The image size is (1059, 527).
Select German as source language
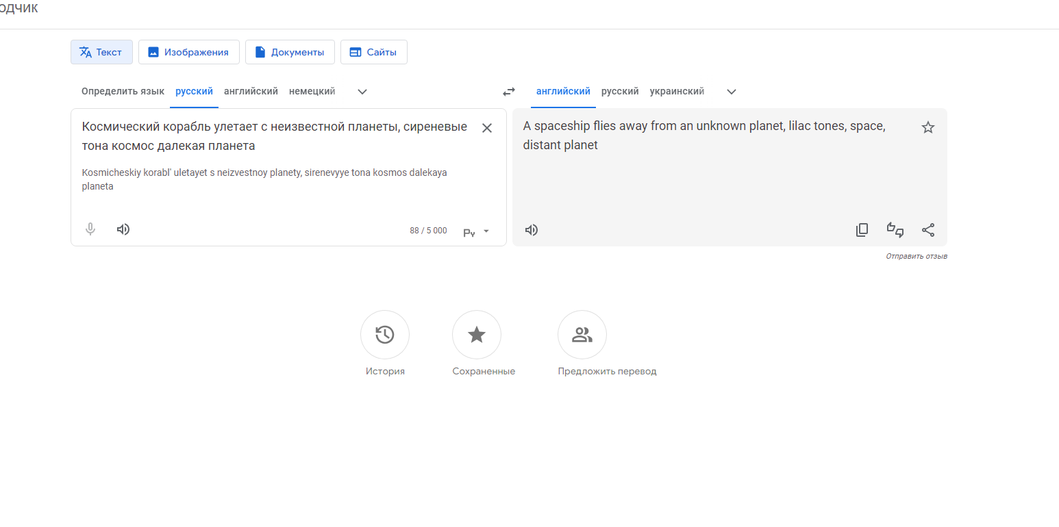point(312,92)
